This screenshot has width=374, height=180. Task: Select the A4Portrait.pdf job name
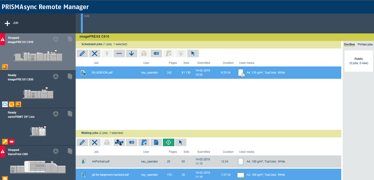pos(101,161)
